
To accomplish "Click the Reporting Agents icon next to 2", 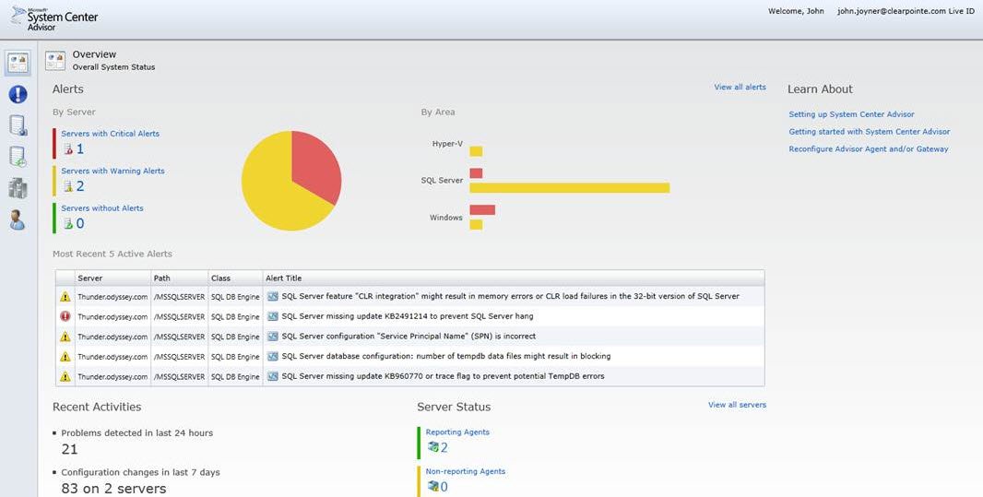I will [432, 447].
